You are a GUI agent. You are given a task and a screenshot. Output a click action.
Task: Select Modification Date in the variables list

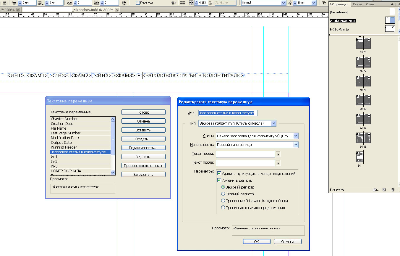pos(80,138)
